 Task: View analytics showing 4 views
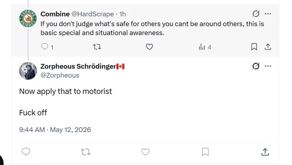click(x=205, y=47)
